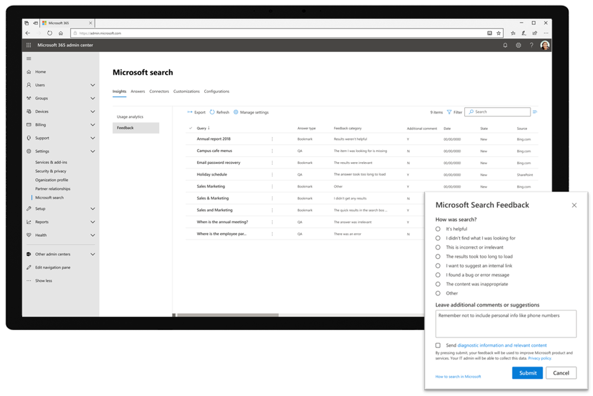
Task: Click the horizontal scrollbar below feedback table
Action: 228,315
